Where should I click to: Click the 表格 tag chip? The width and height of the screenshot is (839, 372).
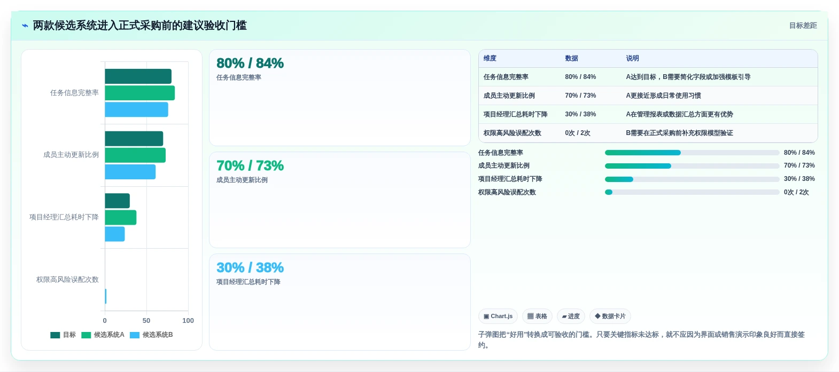tap(537, 316)
